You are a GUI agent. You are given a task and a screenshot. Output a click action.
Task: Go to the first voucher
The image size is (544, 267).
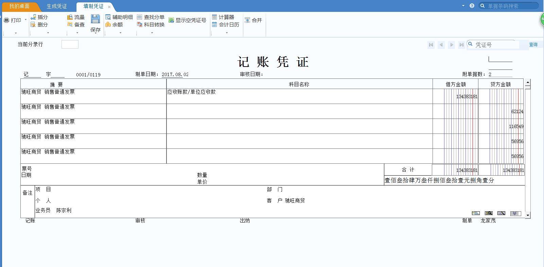click(x=431, y=44)
